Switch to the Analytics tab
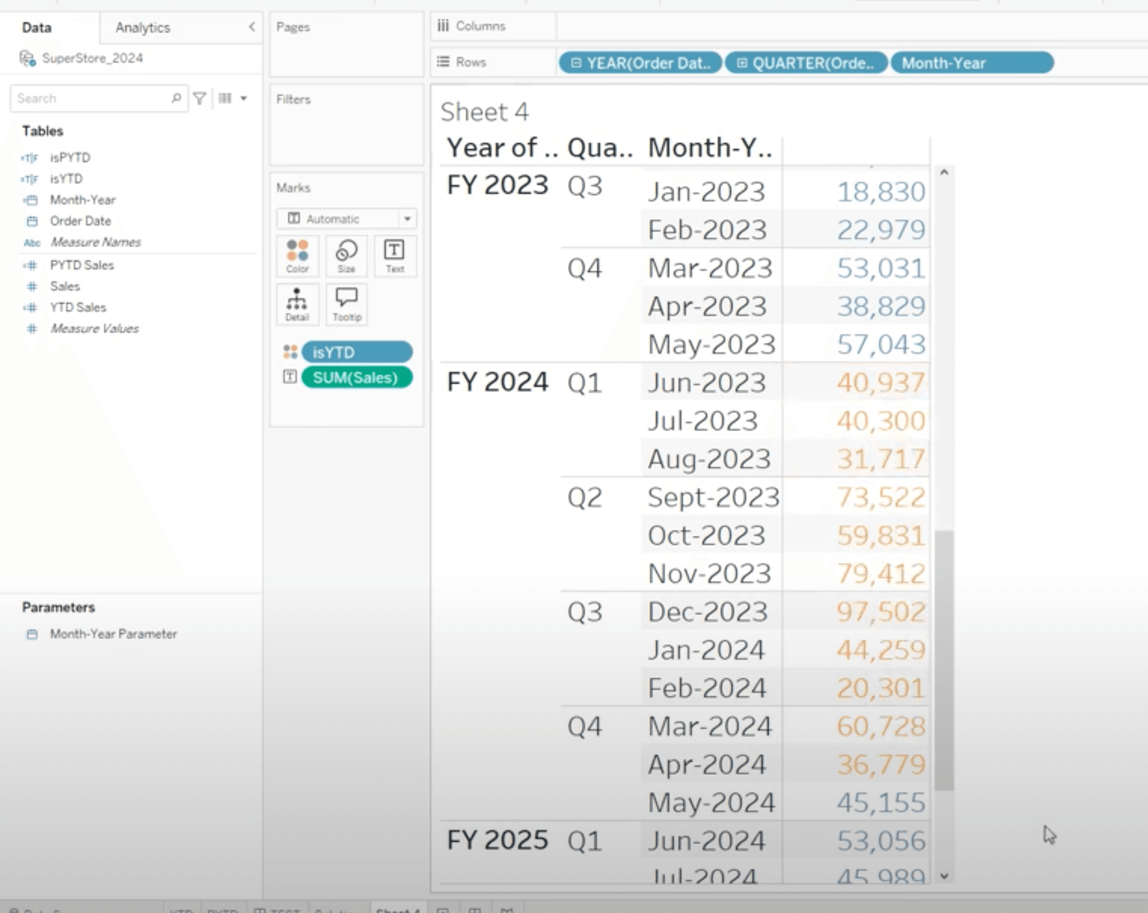This screenshot has width=1148, height=913. 143,27
